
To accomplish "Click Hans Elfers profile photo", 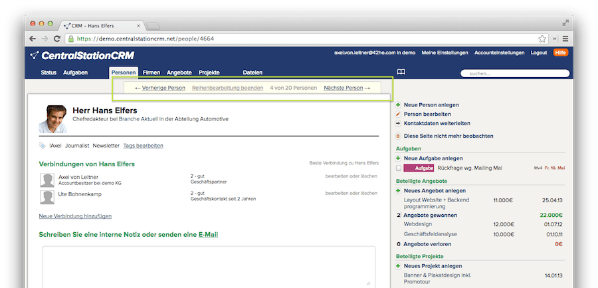I will click(53, 118).
